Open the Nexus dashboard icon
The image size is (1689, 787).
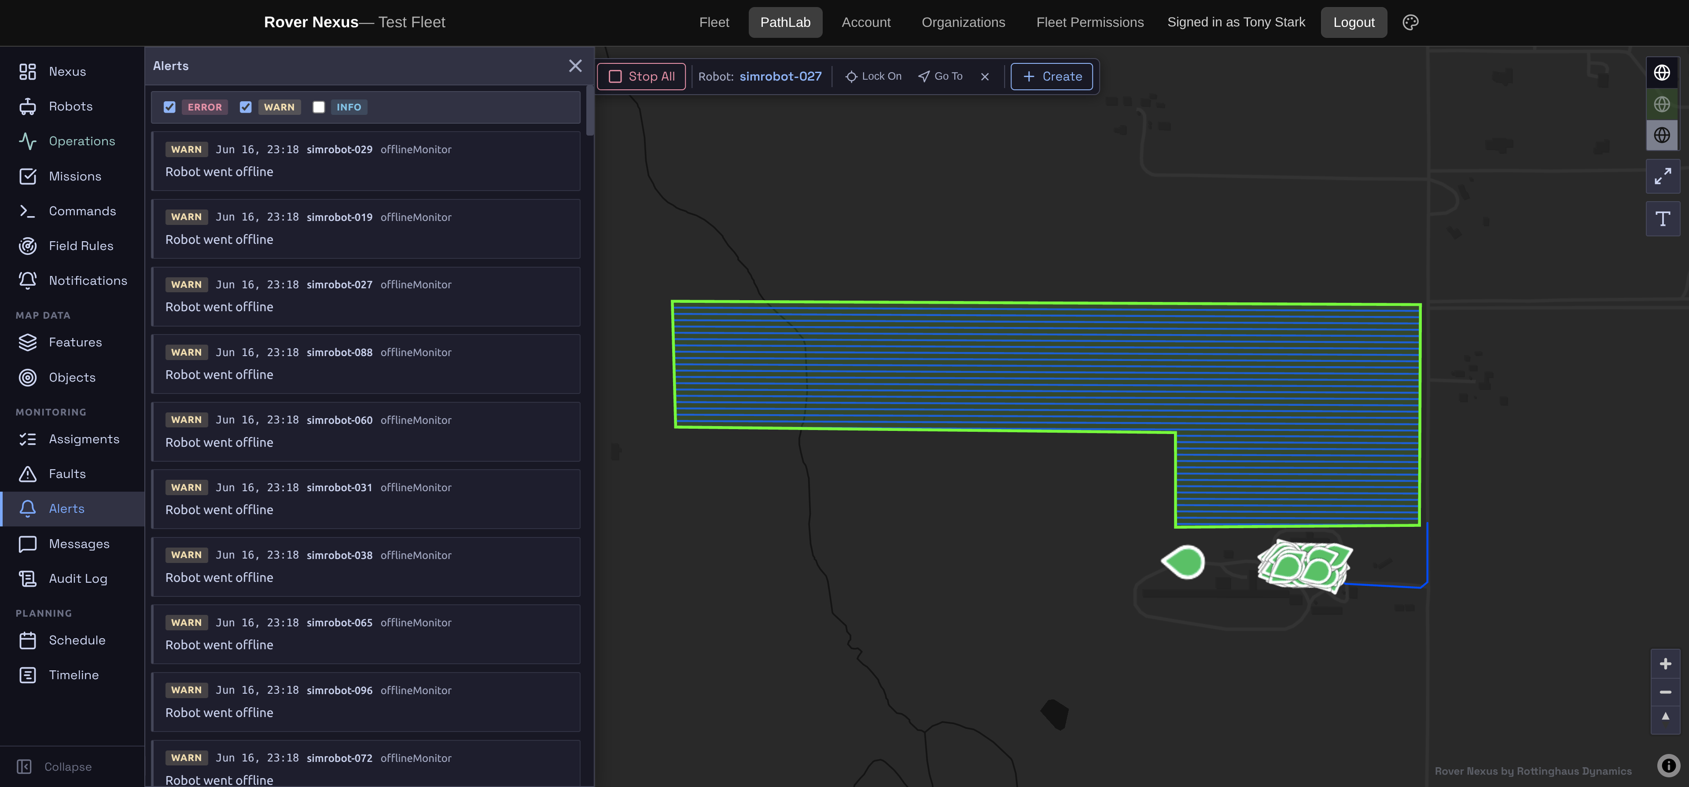28,71
